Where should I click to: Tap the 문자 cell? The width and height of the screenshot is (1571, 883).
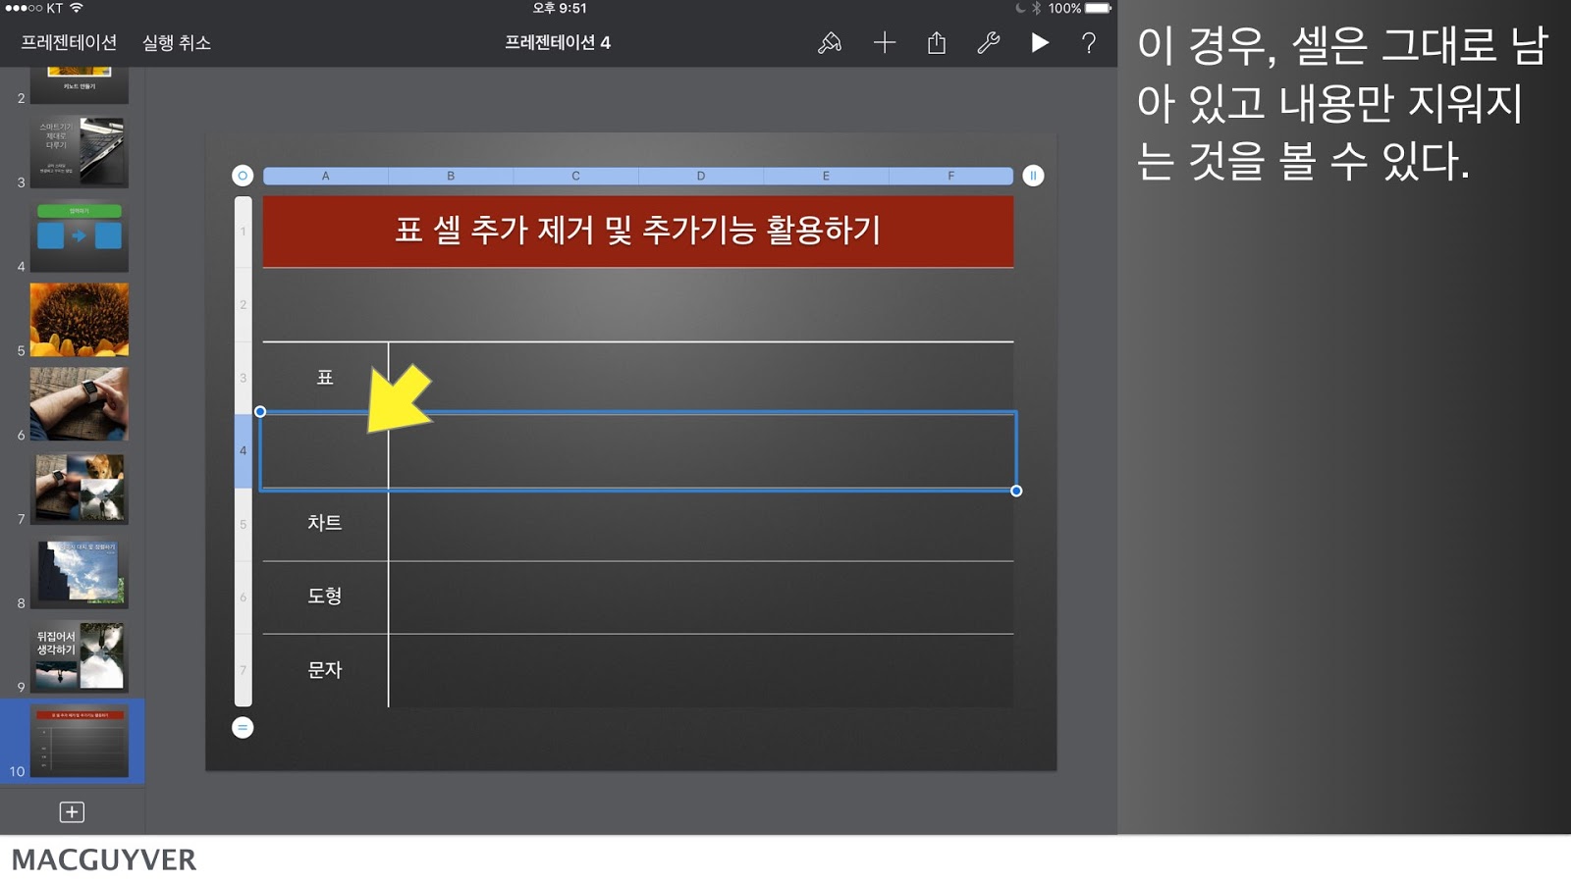tap(325, 670)
